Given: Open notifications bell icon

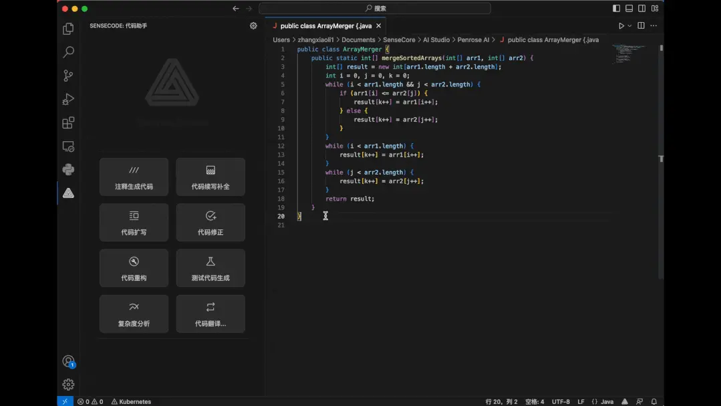Looking at the screenshot, I should tap(654, 401).
